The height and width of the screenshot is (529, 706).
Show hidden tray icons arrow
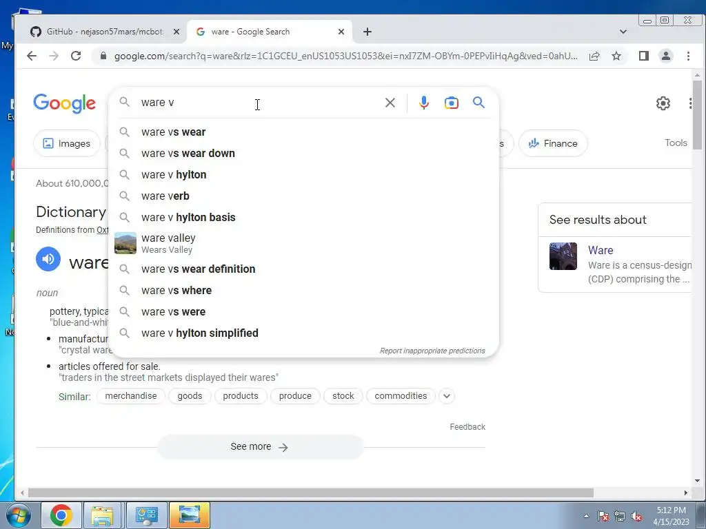(586, 516)
